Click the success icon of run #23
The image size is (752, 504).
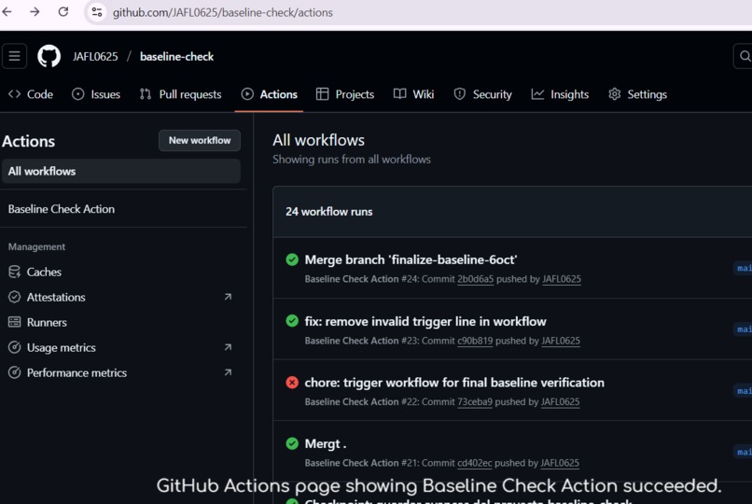pos(292,321)
